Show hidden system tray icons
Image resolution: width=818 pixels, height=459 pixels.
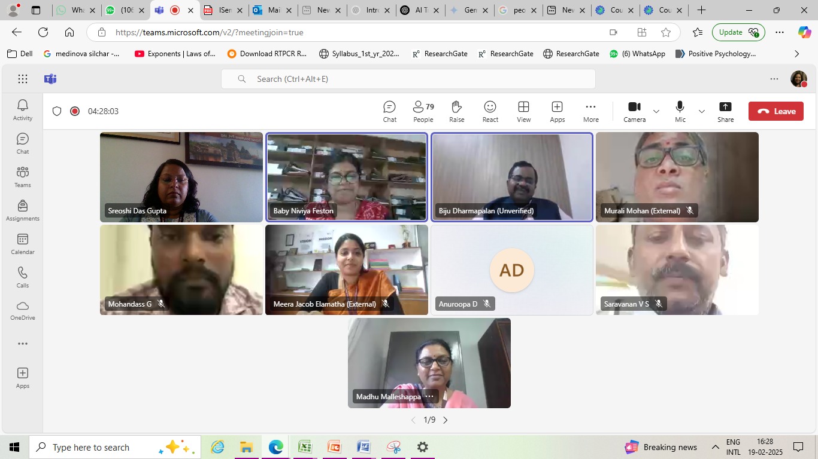[x=716, y=447]
